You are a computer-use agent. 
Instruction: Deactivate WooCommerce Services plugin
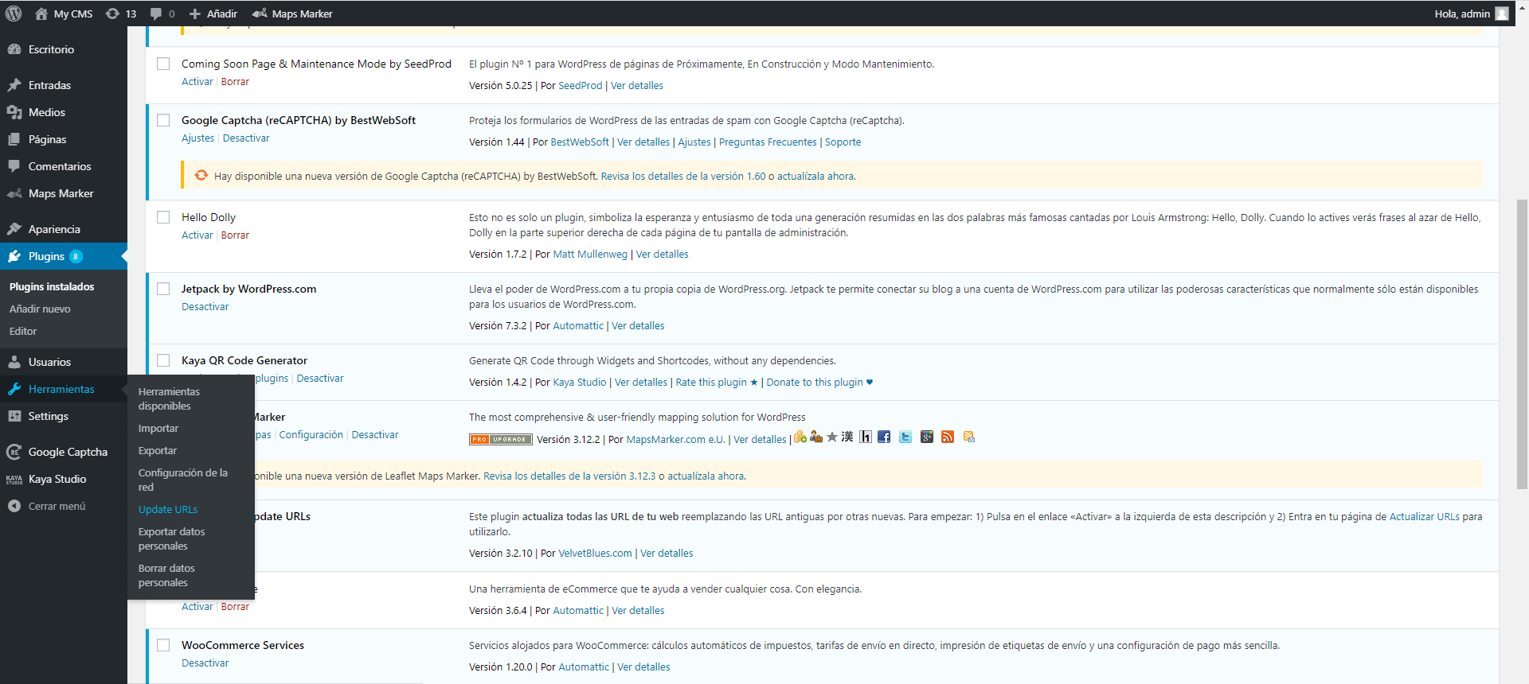pos(205,663)
